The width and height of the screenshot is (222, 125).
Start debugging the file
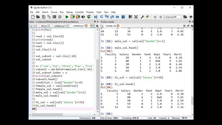click(x=96, y=17)
